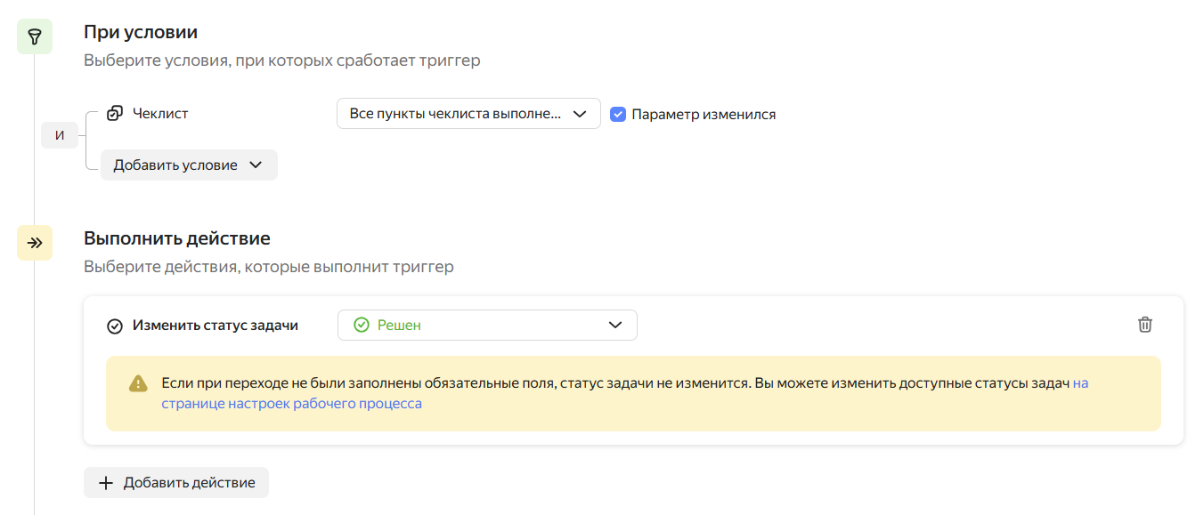Click the checklist icon next to Чеклист

pyautogui.click(x=114, y=114)
